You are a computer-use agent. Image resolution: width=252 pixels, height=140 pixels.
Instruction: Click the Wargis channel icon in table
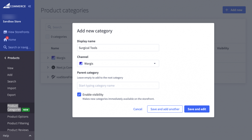pyautogui.click(x=53, y=58)
